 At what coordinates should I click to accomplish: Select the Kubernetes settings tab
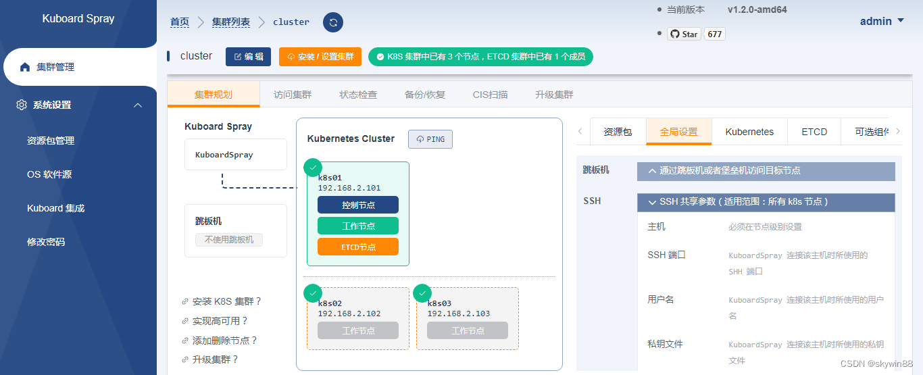(x=749, y=132)
